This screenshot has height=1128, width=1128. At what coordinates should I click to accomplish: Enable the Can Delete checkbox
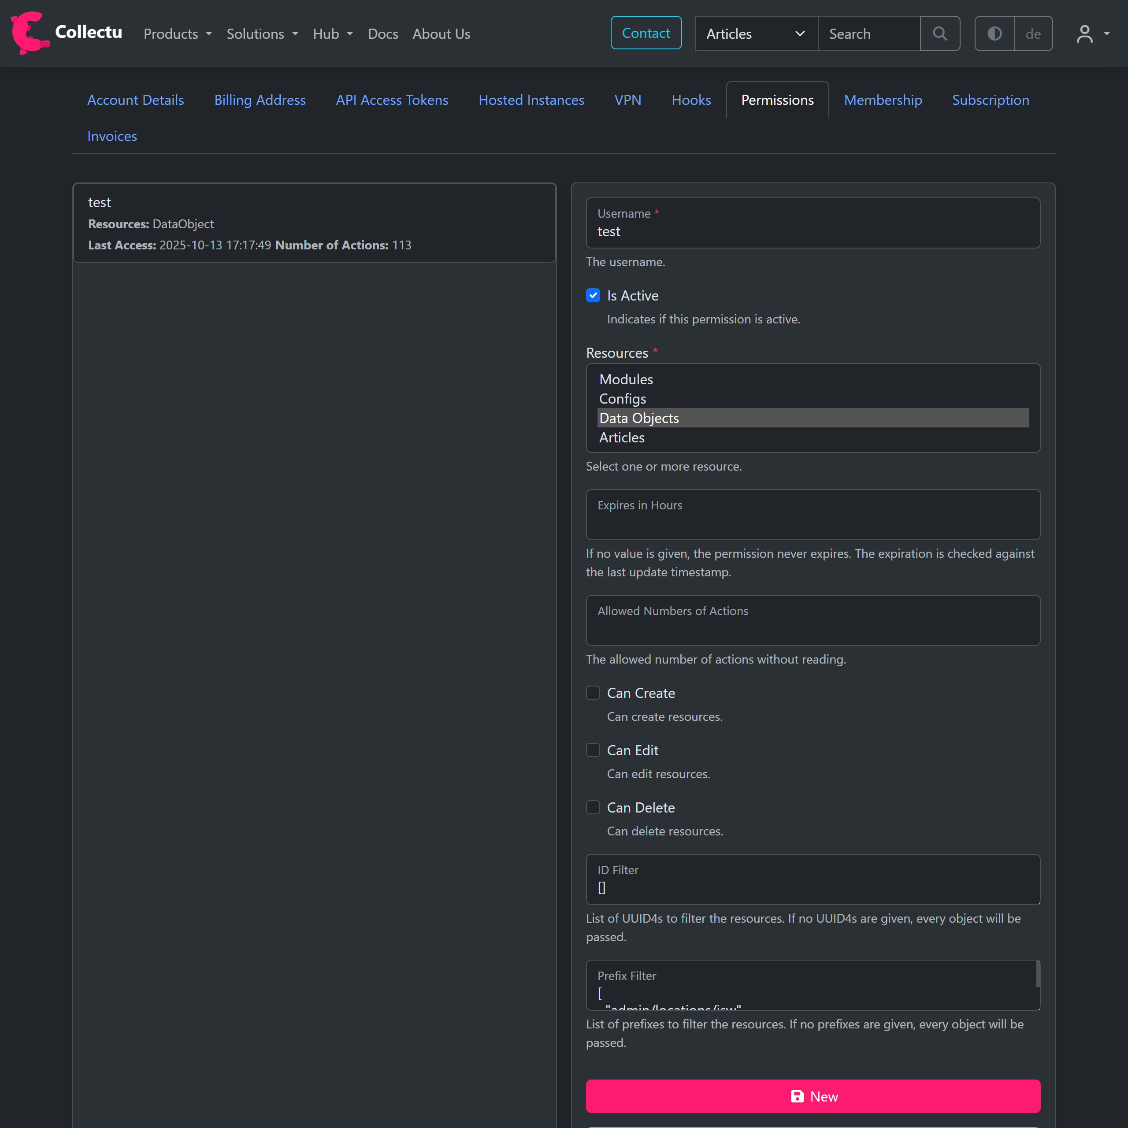pos(593,807)
